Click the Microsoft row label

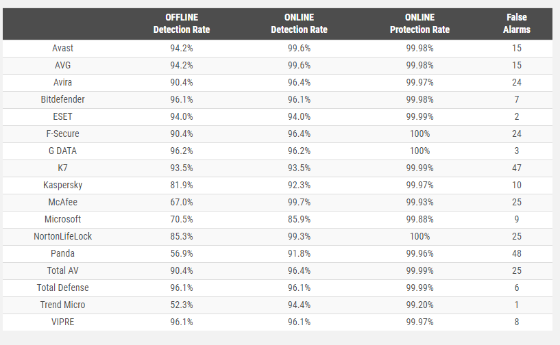click(62, 220)
